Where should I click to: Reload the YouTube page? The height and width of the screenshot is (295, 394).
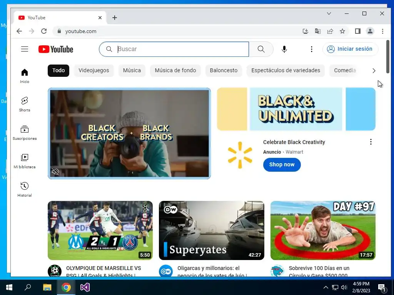coord(44,31)
